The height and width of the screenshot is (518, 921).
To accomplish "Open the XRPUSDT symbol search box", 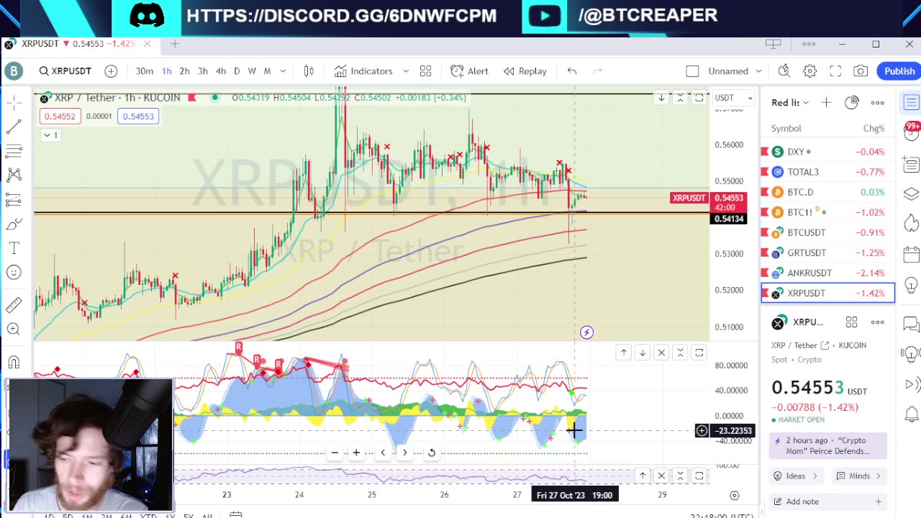I will point(65,71).
